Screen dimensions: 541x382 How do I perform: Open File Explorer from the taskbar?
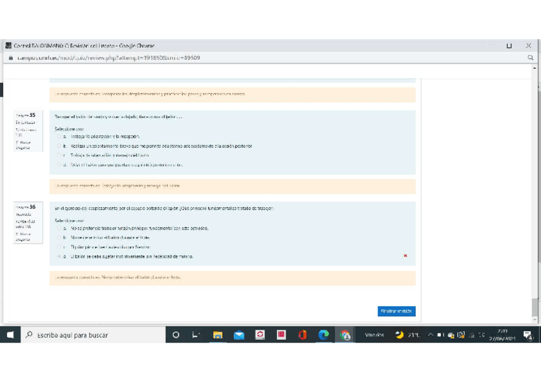pyautogui.click(x=218, y=335)
